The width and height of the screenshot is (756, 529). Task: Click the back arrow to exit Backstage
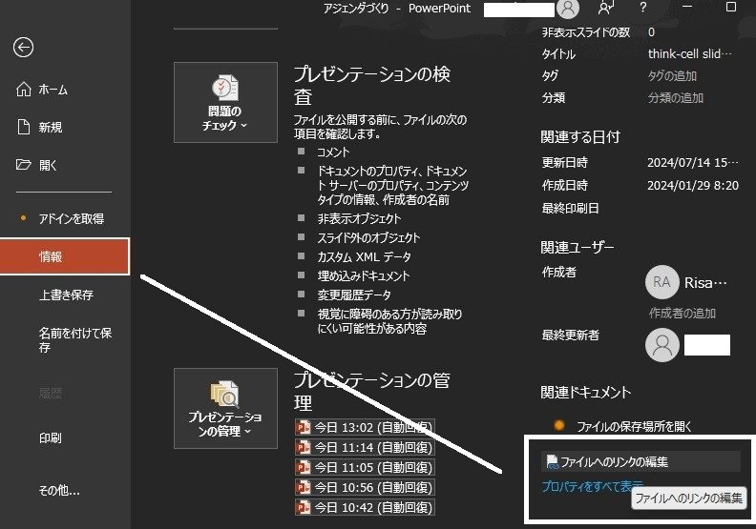(23, 47)
